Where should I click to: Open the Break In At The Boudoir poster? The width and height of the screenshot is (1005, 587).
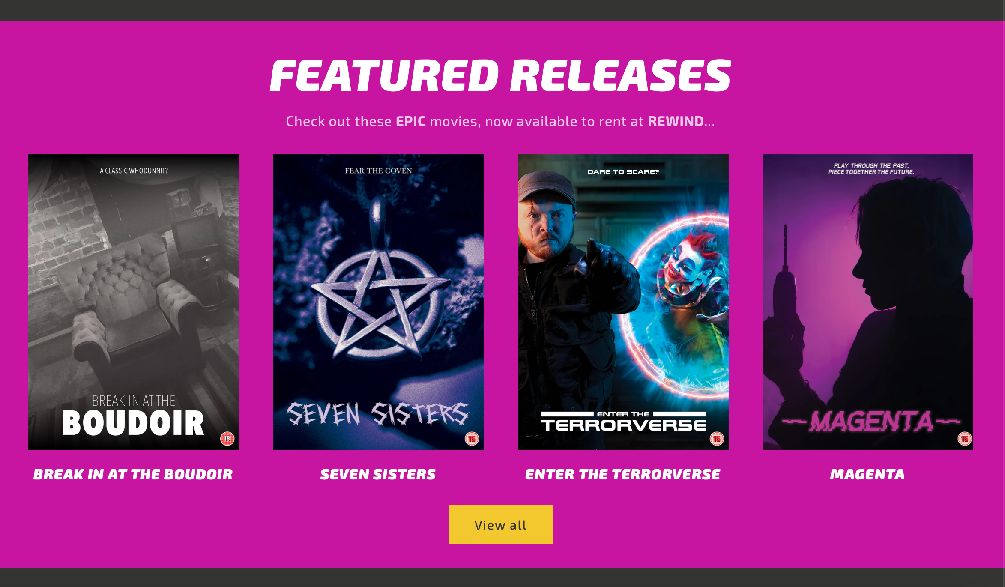pyautogui.click(x=134, y=302)
